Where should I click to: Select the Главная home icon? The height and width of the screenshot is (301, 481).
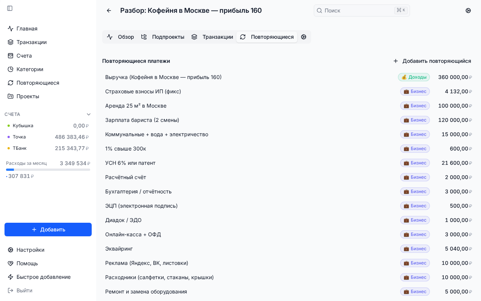[10, 29]
